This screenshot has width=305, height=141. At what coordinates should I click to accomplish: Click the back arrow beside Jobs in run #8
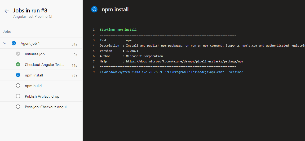pyautogui.click(x=7, y=11)
